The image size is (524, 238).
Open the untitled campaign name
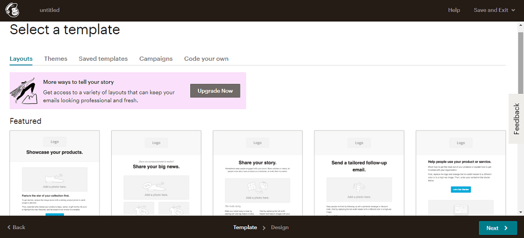click(49, 10)
